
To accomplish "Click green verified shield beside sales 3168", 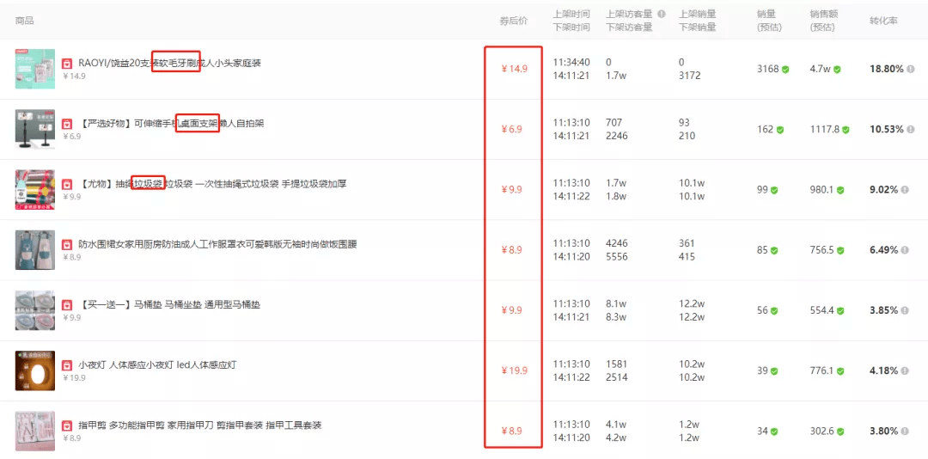I will [x=785, y=70].
